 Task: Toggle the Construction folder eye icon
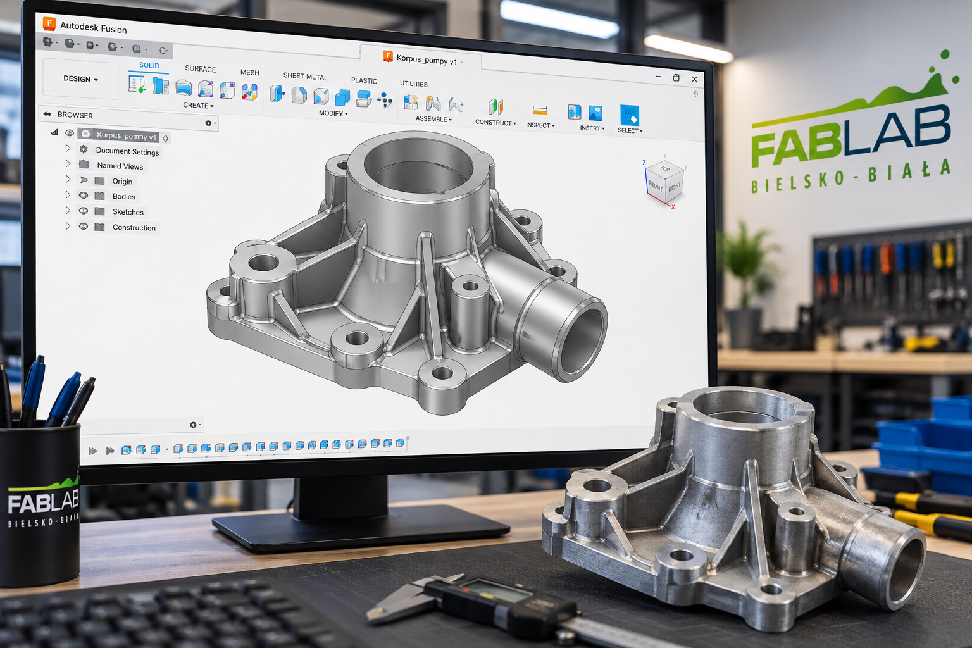pyautogui.click(x=83, y=226)
